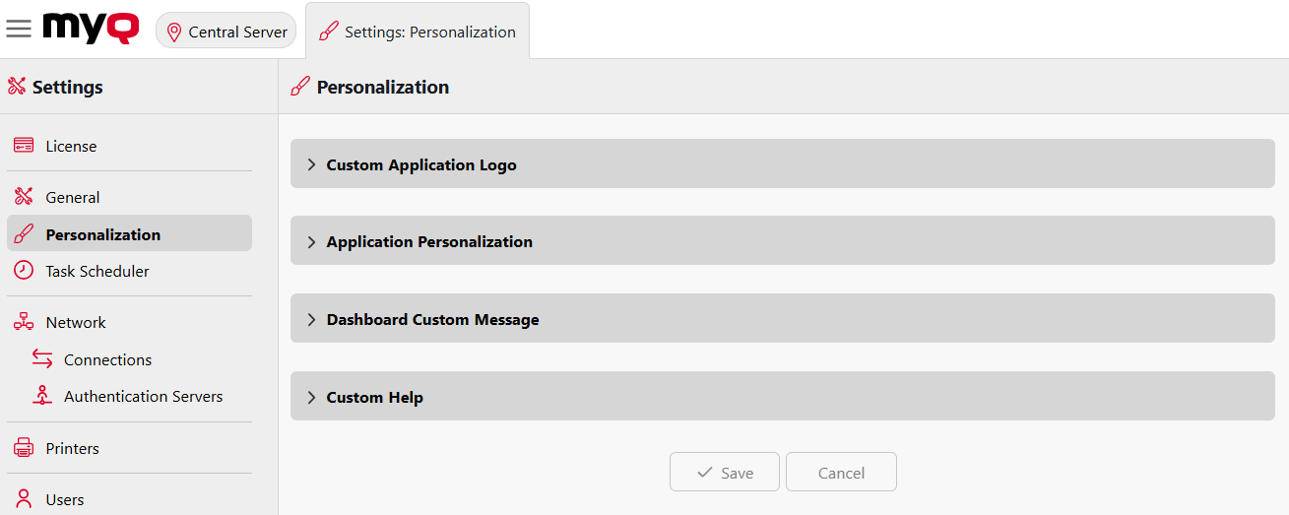Open the Central Server button
1289x515 pixels.
click(x=226, y=32)
